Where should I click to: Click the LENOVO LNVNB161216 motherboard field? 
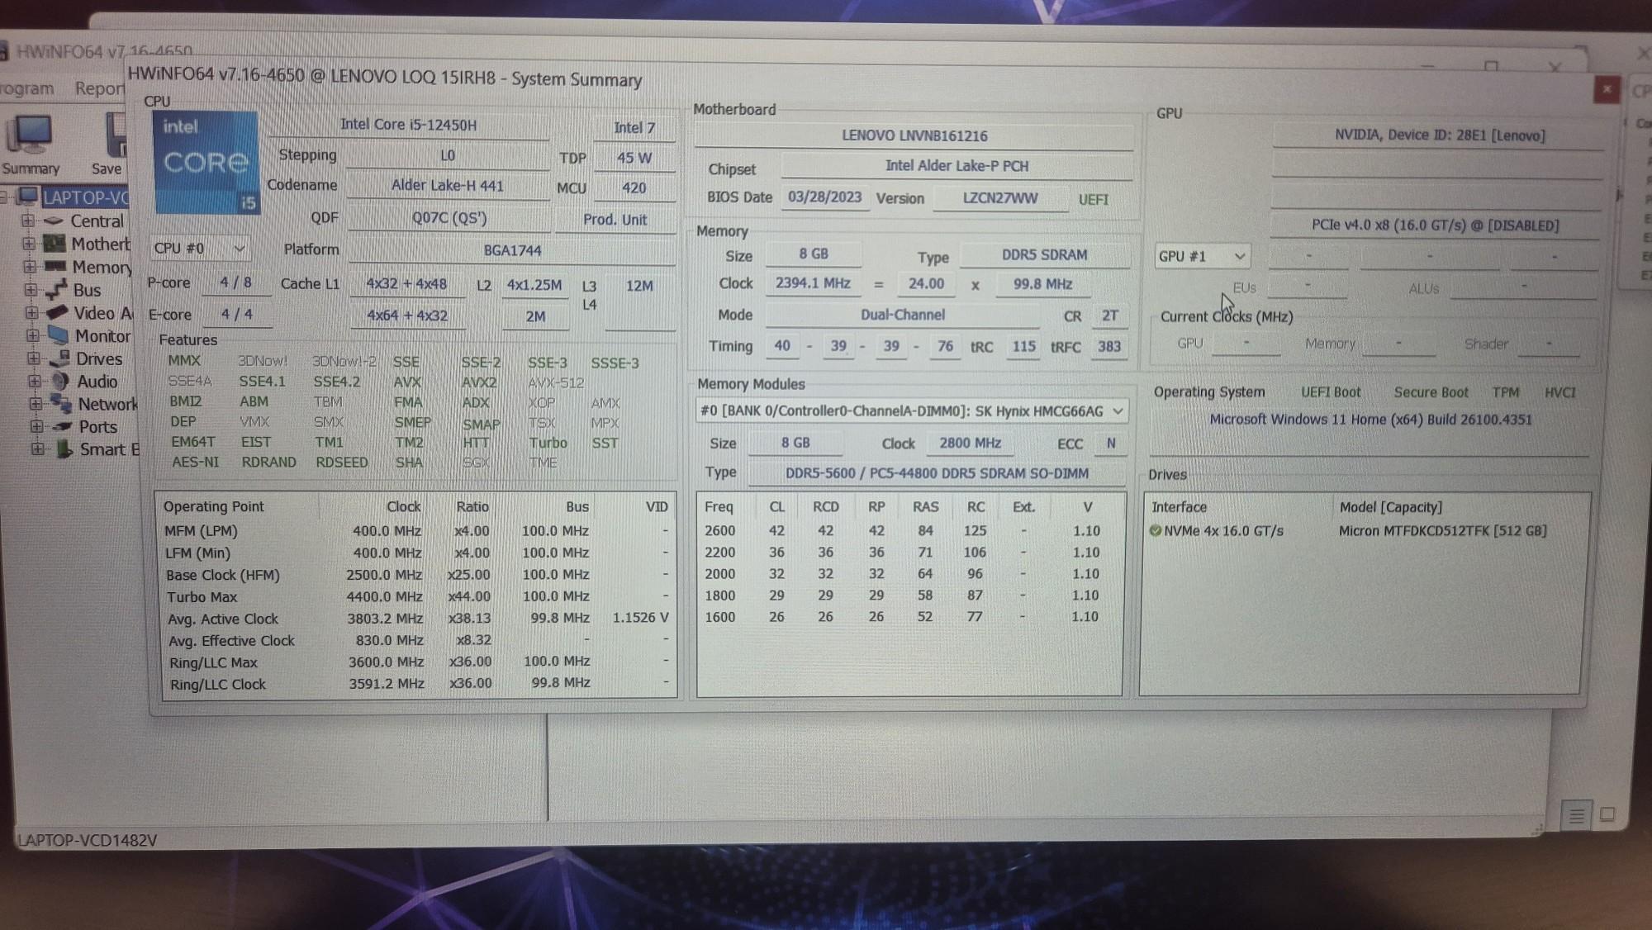point(914,135)
